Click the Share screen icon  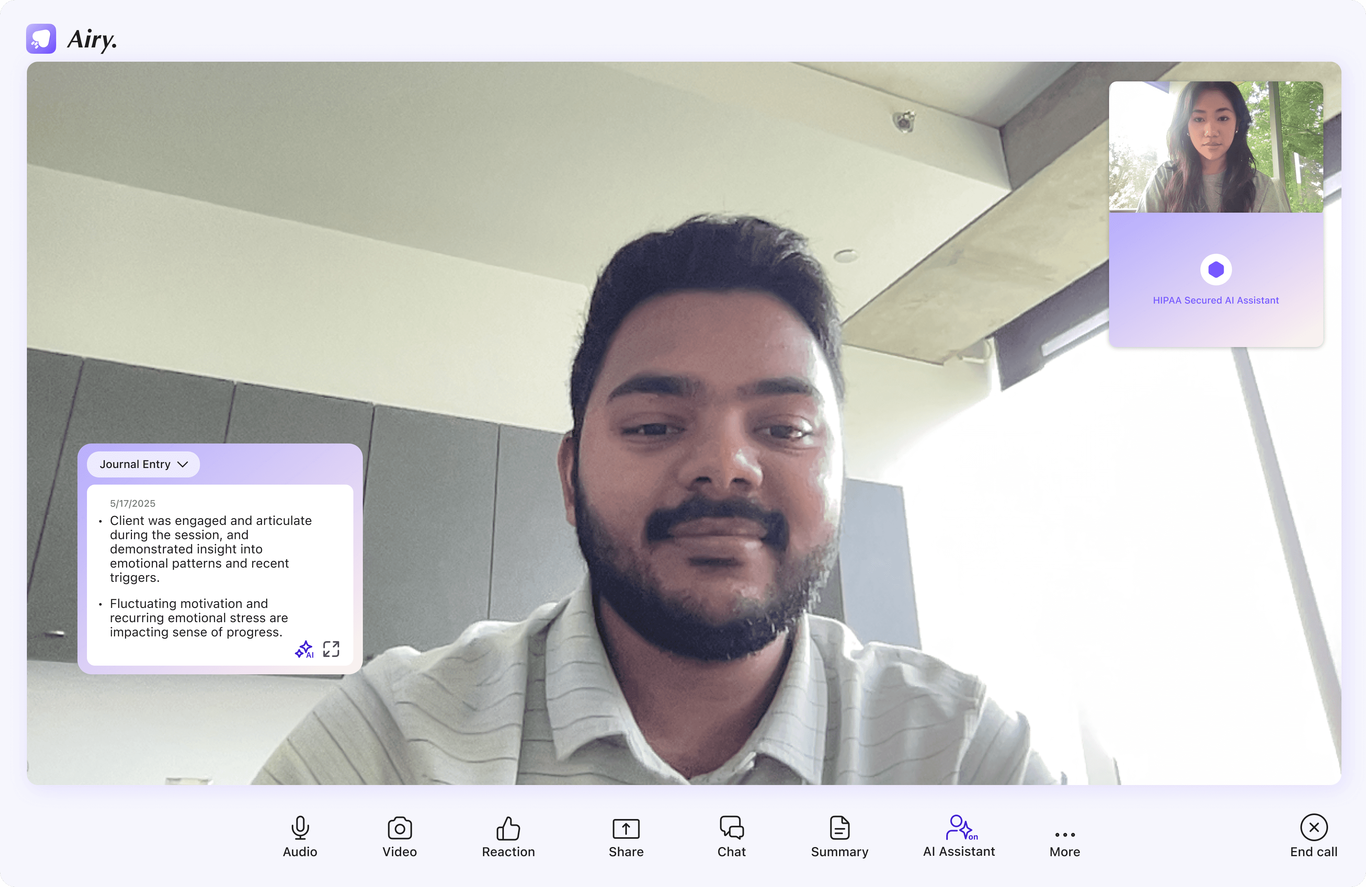point(626,828)
